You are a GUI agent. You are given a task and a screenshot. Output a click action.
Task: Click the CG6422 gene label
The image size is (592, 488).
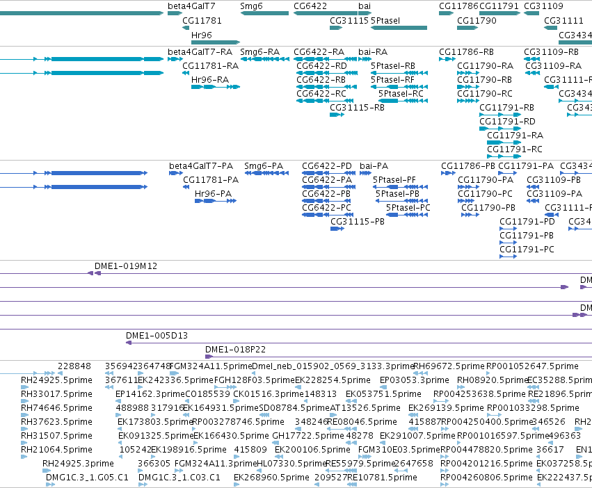click(x=310, y=6)
